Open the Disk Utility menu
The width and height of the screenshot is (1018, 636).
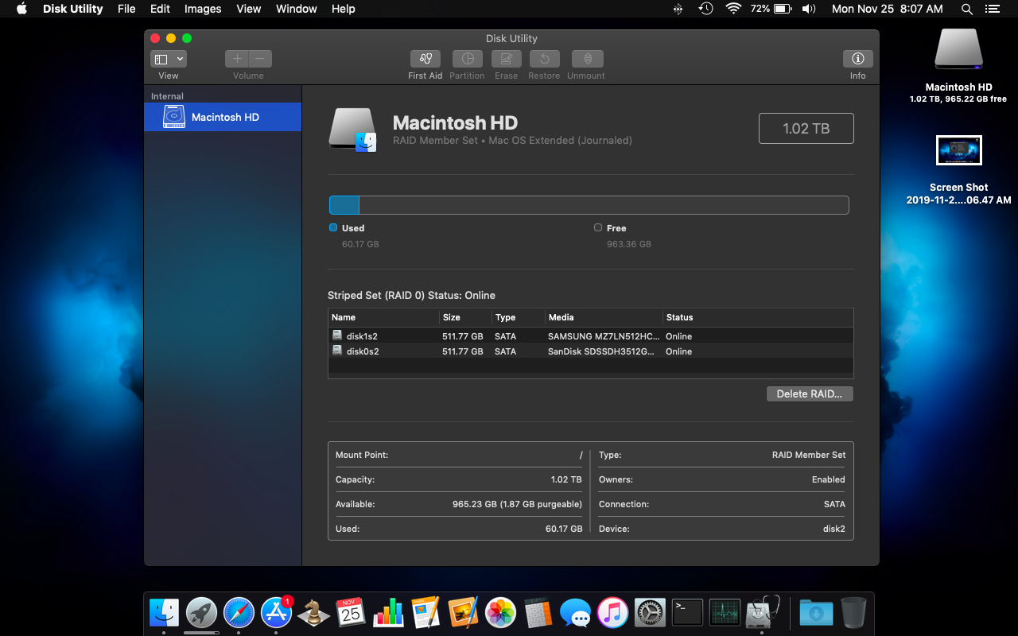[x=72, y=9]
